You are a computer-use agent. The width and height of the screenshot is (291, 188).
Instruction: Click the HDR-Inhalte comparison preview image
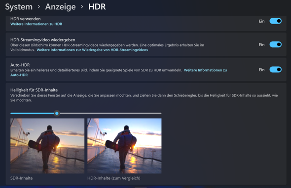[x=124, y=146]
